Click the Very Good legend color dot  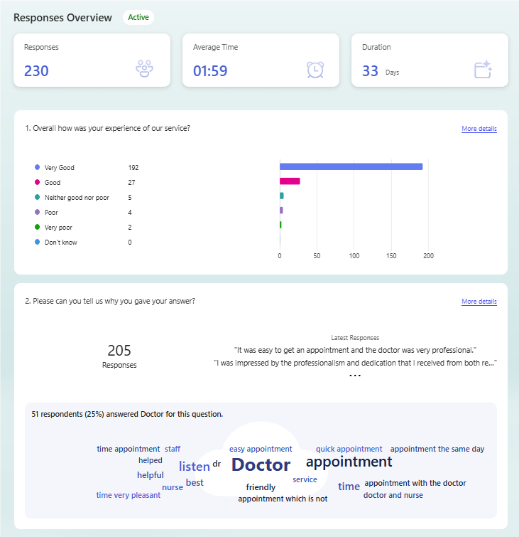37,167
